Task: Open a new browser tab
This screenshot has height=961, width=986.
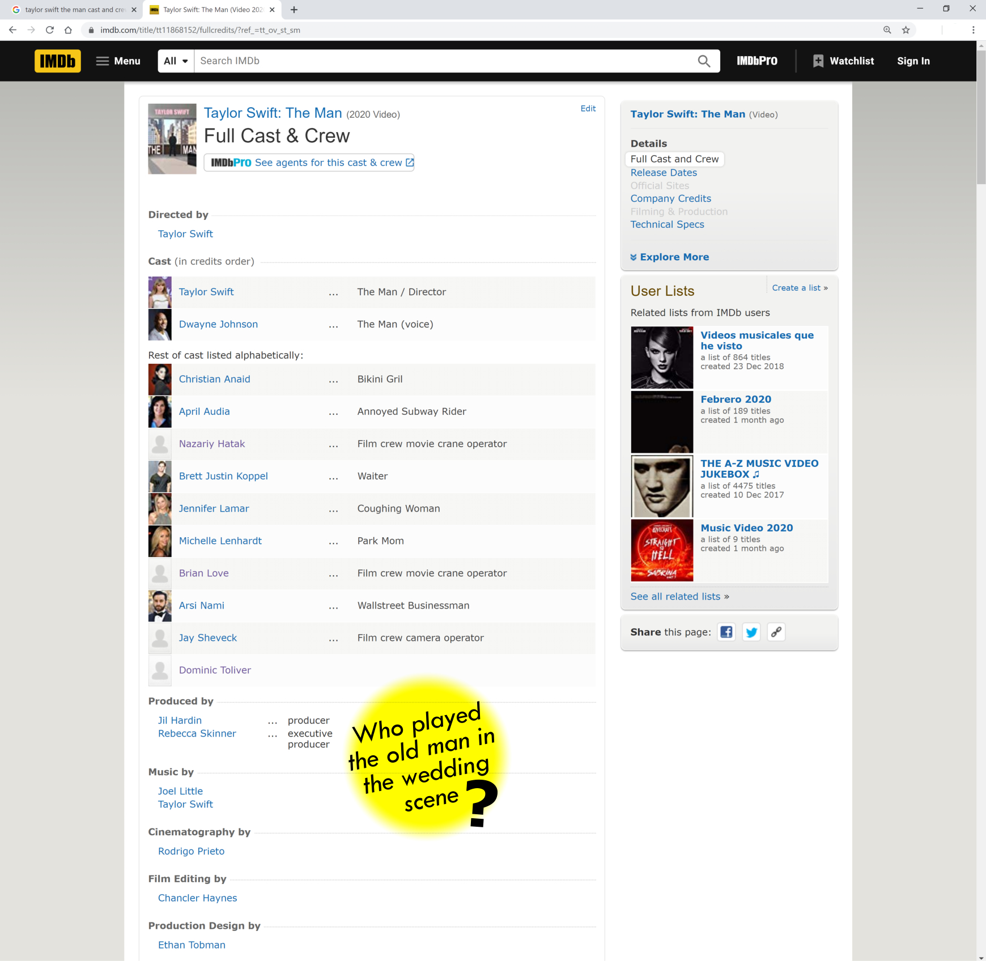Action: pos(294,10)
